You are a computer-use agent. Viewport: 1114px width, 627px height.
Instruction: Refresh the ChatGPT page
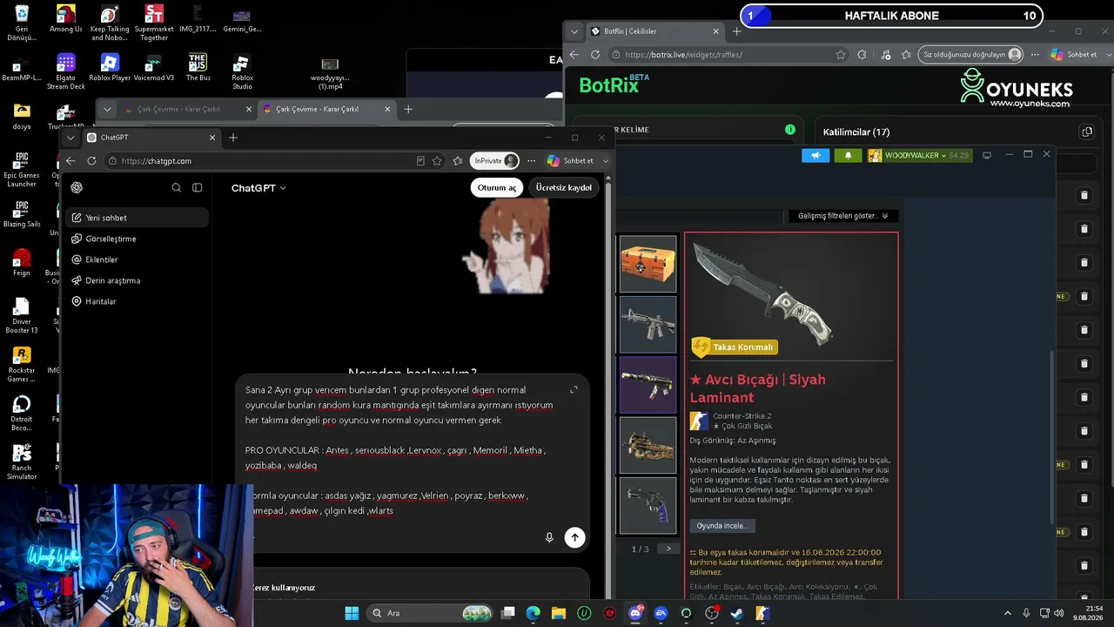coord(91,161)
